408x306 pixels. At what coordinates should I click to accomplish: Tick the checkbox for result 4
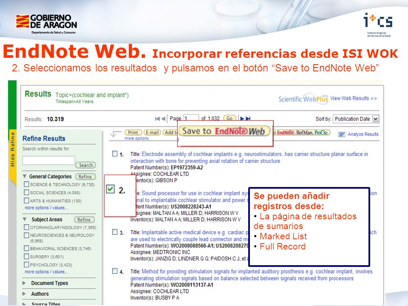[x=115, y=271]
